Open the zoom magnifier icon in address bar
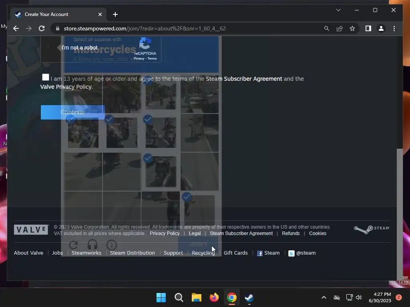This screenshot has height=307, width=410. click(327, 28)
